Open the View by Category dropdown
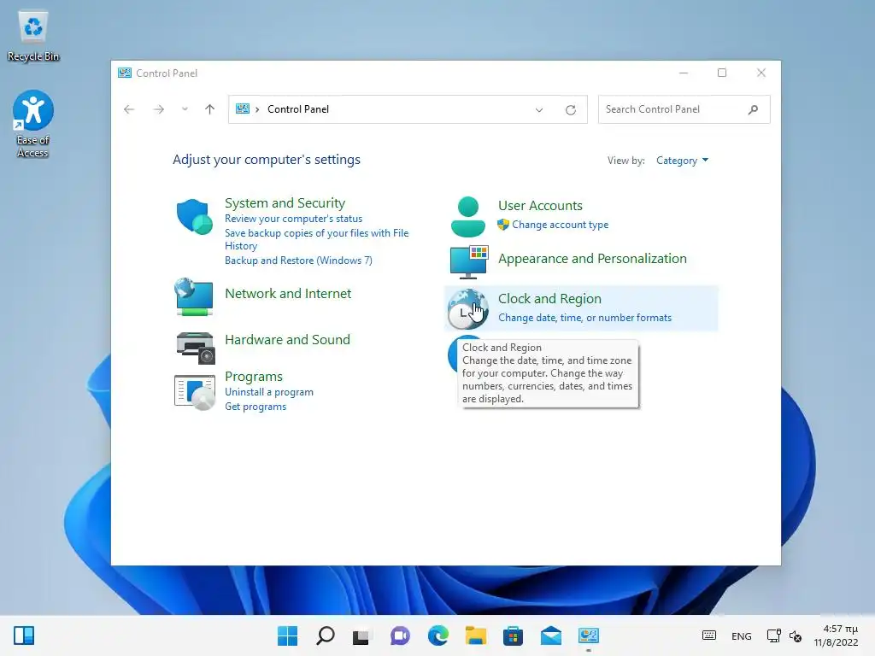The height and width of the screenshot is (656, 875). pyautogui.click(x=682, y=161)
